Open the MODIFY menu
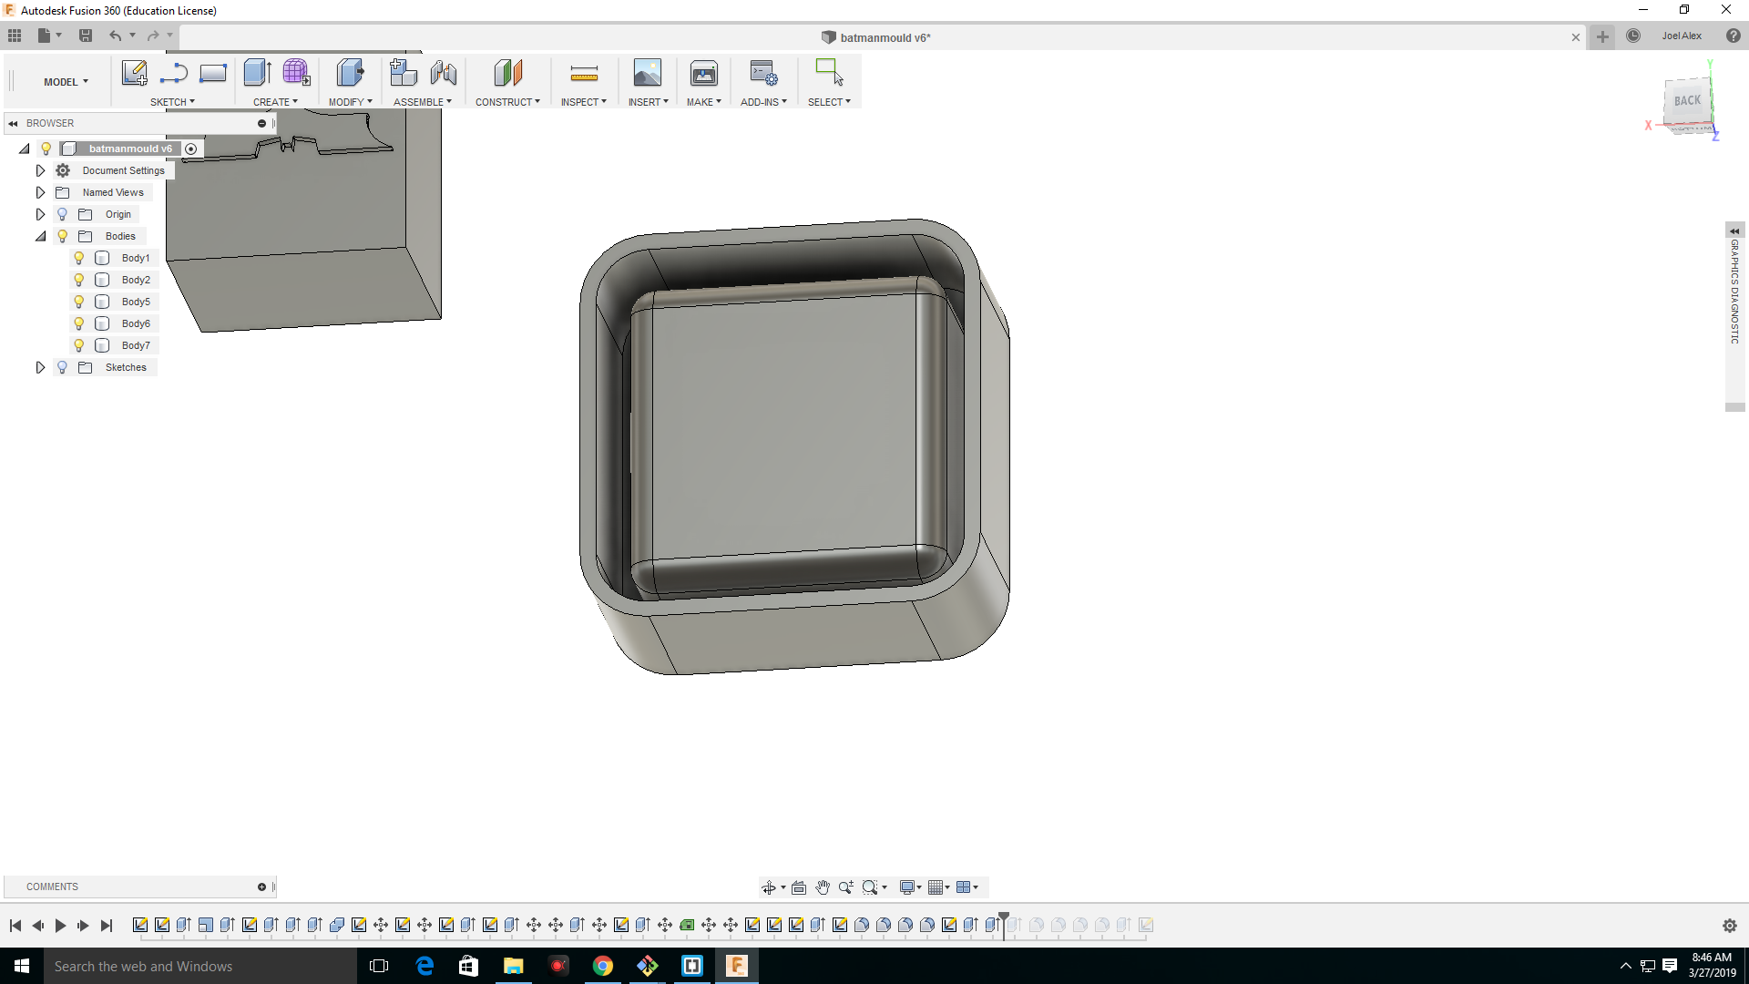The image size is (1749, 984). coord(350,102)
